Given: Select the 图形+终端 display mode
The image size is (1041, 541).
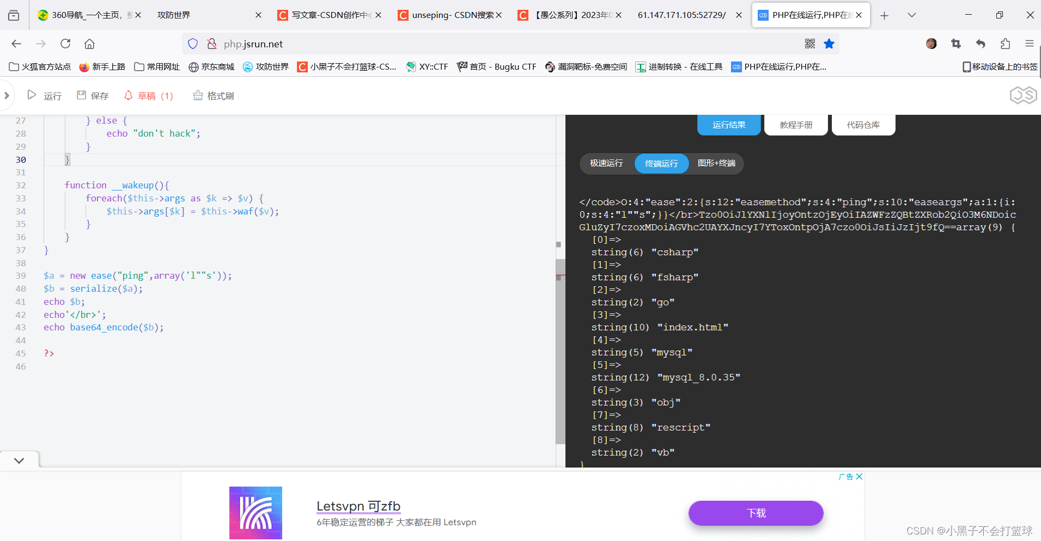Looking at the screenshot, I should point(717,163).
